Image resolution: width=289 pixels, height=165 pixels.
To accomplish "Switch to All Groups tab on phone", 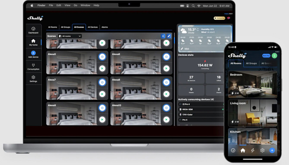I will click(x=251, y=63).
